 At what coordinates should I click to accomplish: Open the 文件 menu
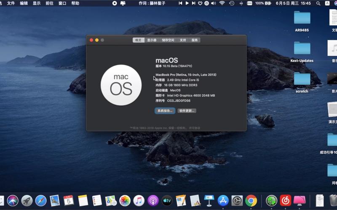(11, 3)
